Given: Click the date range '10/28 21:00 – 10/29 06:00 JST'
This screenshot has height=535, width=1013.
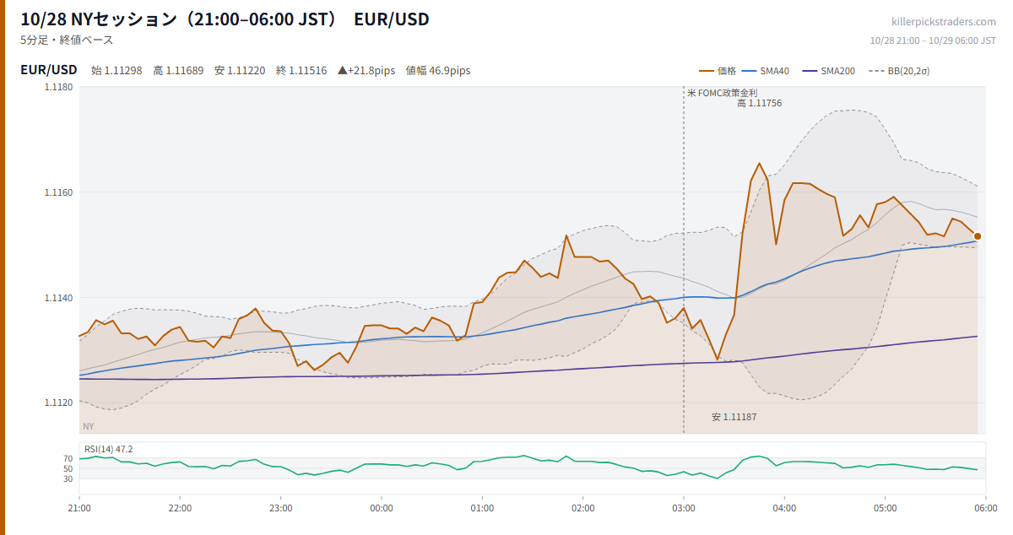Looking at the screenshot, I should (933, 41).
